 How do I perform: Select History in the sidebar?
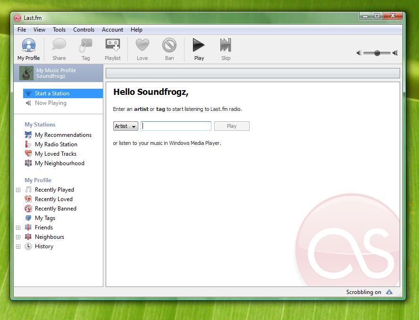coord(39,246)
